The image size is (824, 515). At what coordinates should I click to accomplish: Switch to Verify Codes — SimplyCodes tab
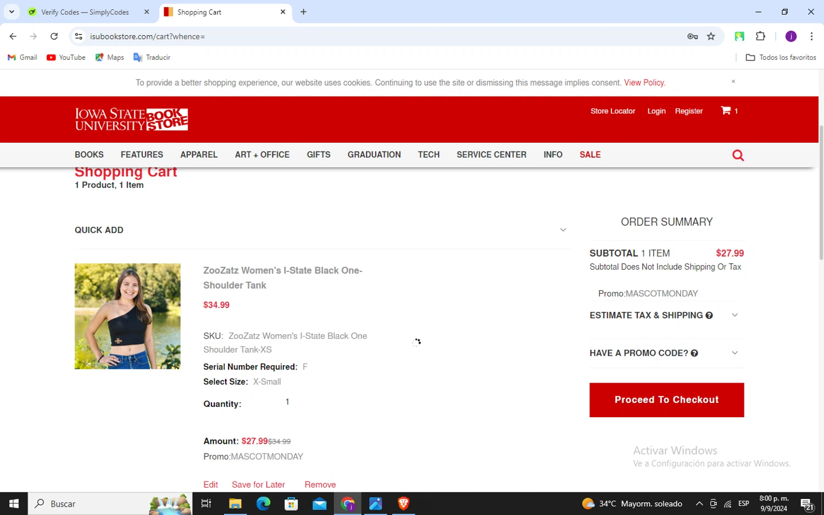click(85, 12)
